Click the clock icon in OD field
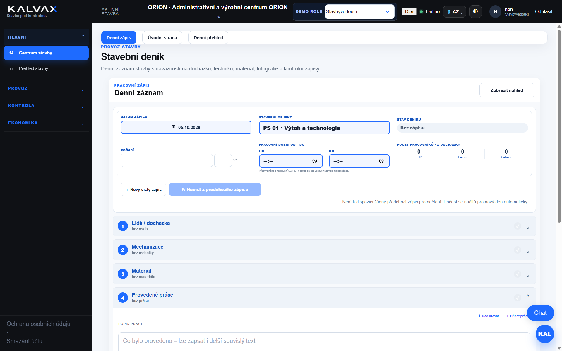Screen dimensions: 562x351 point(315,161)
